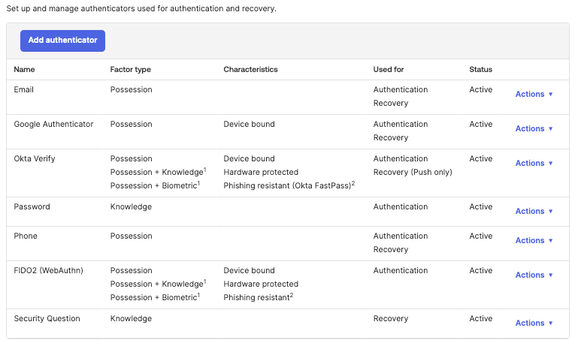Click the Factor type column header
This screenshot has width=575, height=343.
130,70
